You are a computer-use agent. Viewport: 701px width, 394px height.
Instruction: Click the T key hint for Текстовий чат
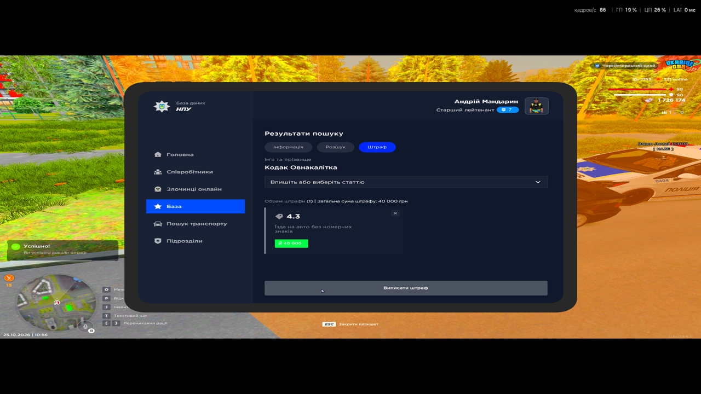[106, 316]
